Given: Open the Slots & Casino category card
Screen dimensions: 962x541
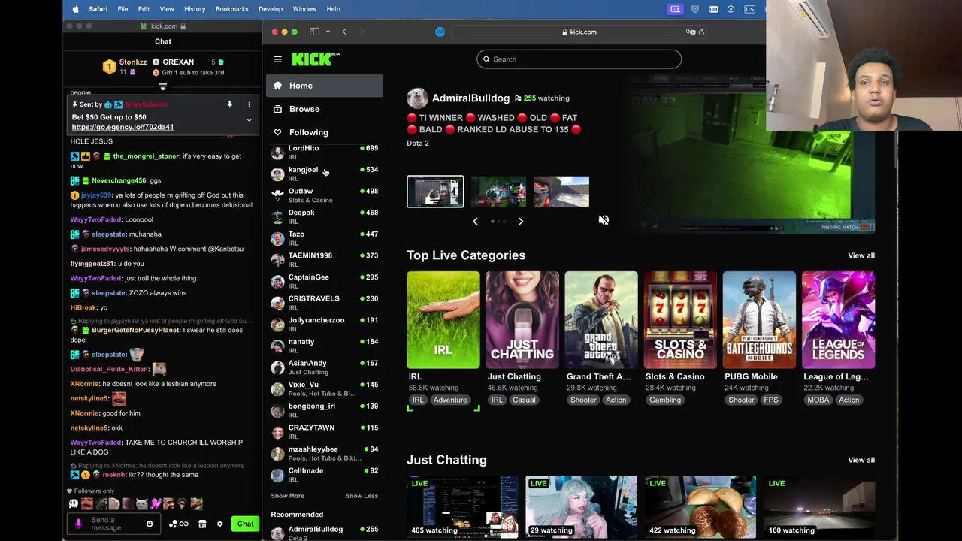Looking at the screenshot, I should point(680,320).
